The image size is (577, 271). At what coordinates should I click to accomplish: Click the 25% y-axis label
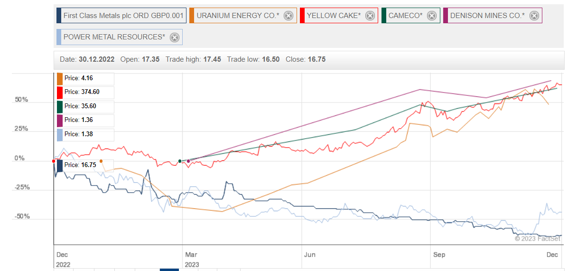[21, 129]
